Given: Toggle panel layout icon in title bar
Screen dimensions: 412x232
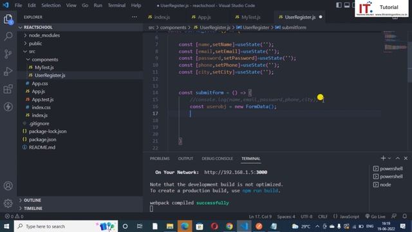Looking at the screenshot, I should (347, 5).
